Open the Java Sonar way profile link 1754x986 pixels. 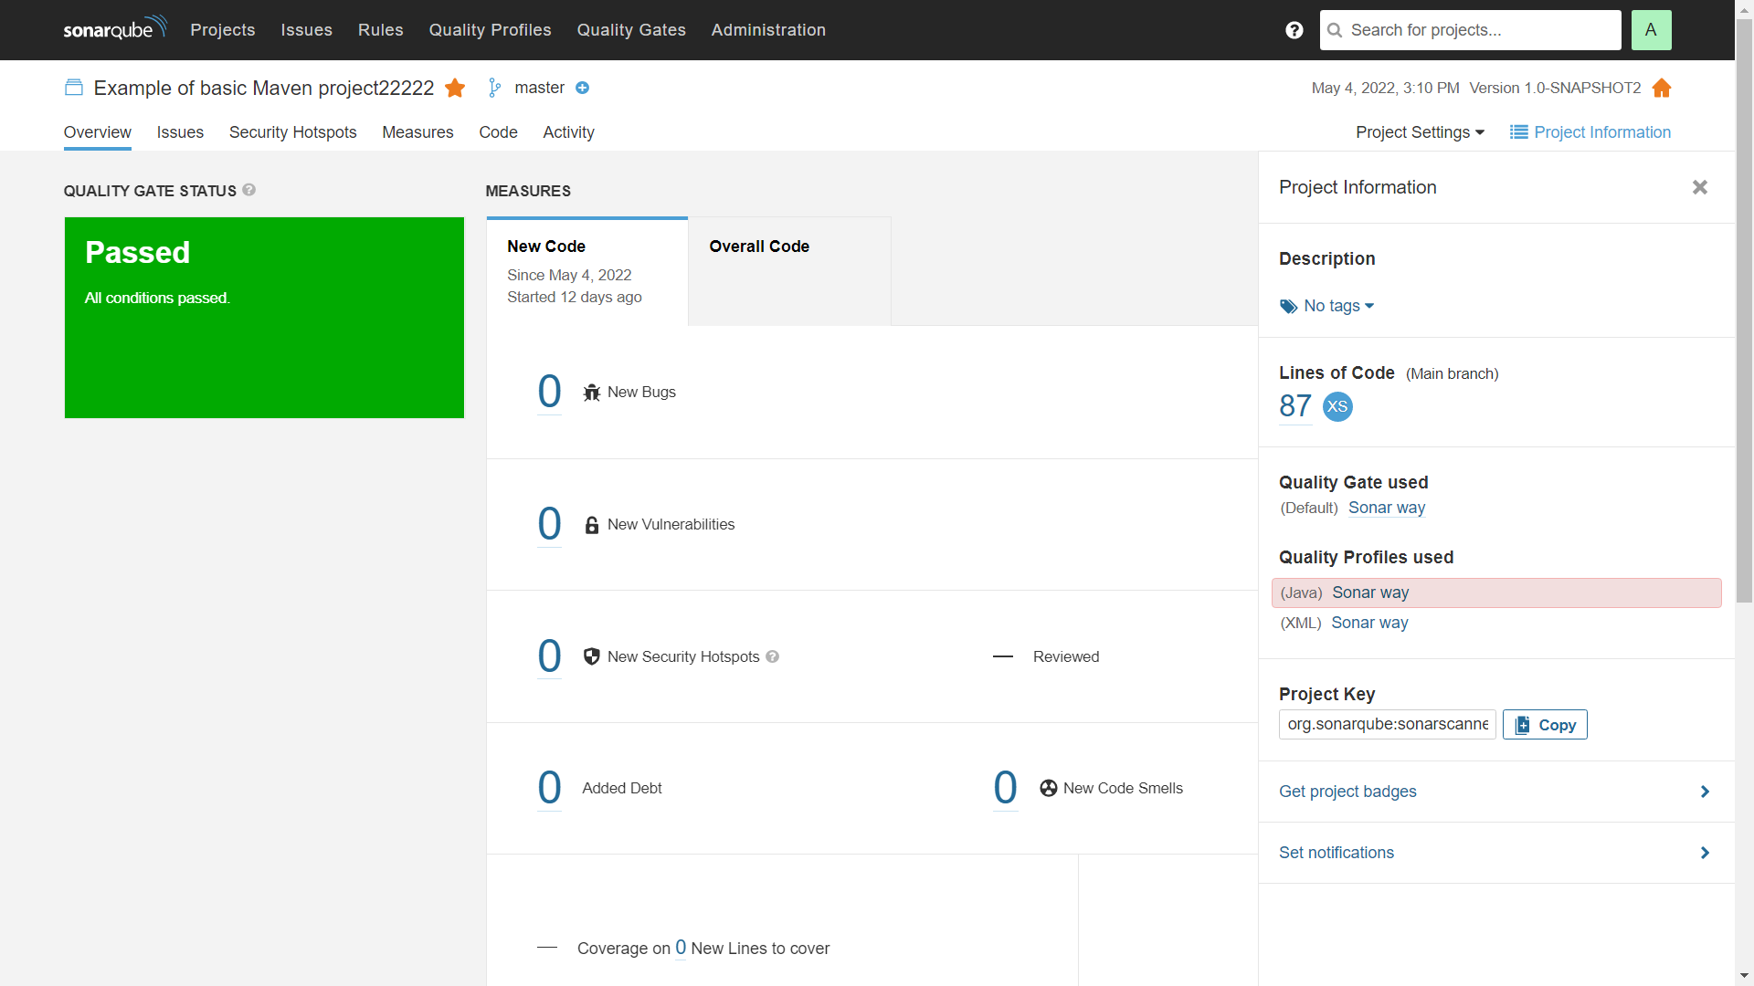pyautogui.click(x=1370, y=593)
